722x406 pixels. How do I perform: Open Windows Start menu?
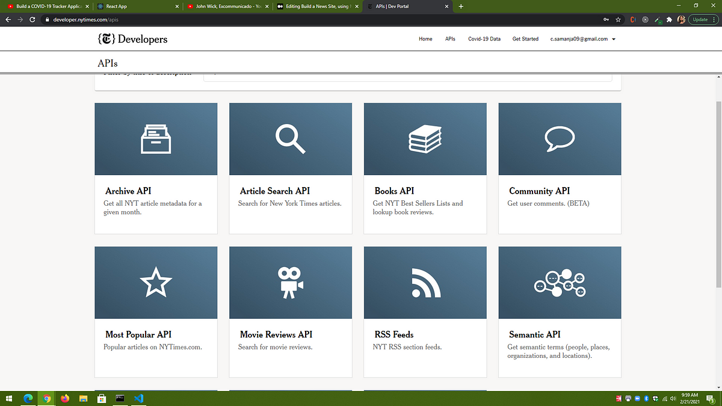[10, 398]
